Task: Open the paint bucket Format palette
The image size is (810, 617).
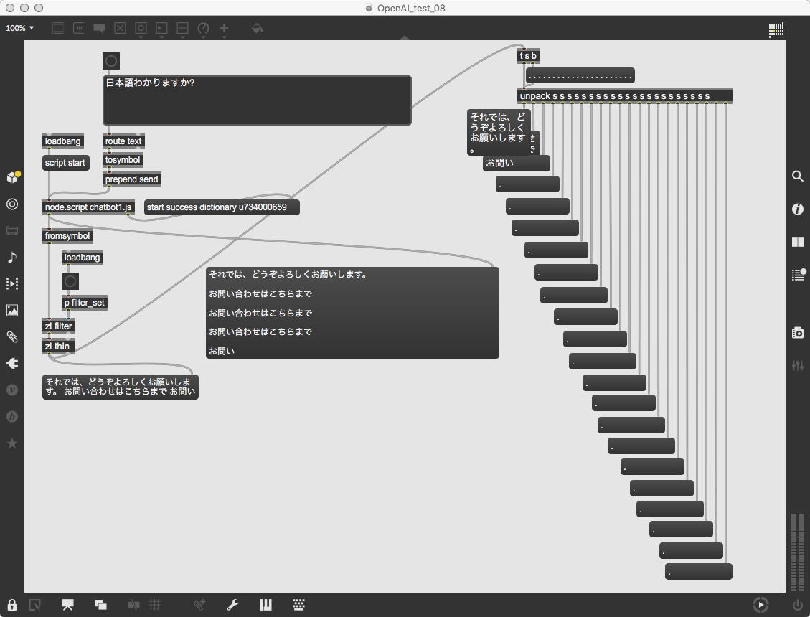Action: (x=257, y=28)
